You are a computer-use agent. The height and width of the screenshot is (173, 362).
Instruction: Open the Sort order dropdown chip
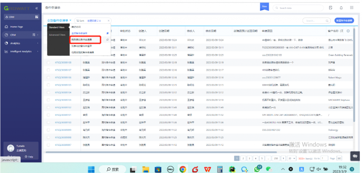93,21
